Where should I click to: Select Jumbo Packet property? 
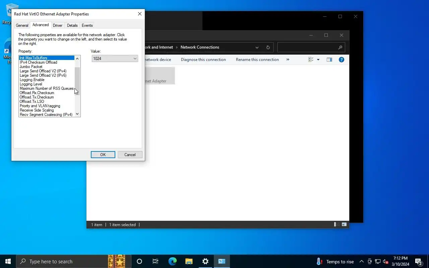click(x=47, y=67)
